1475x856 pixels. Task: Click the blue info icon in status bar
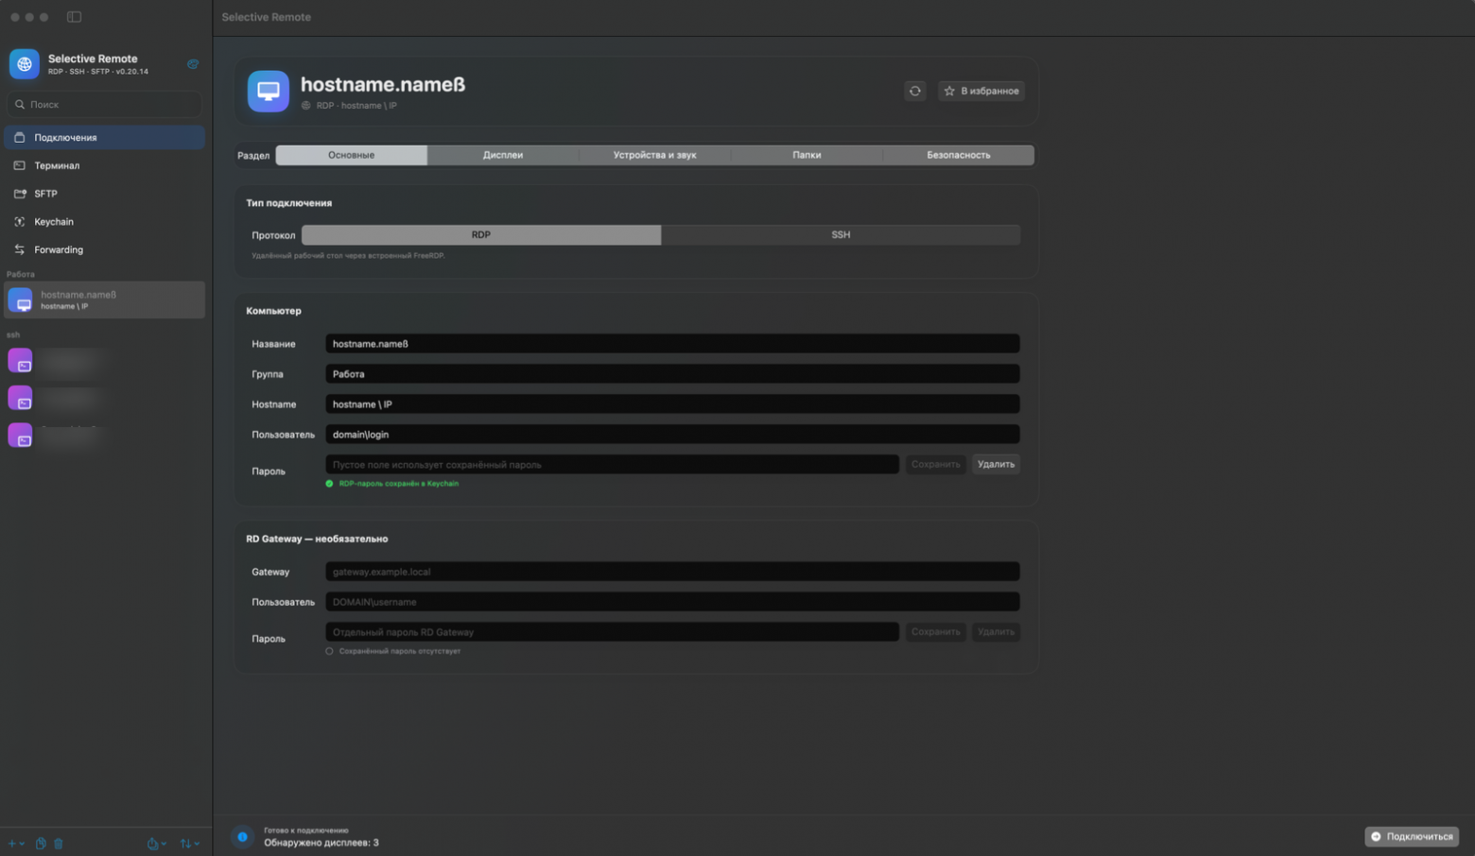(x=242, y=836)
